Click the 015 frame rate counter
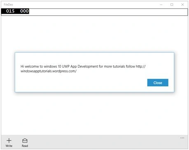 coord(10,11)
